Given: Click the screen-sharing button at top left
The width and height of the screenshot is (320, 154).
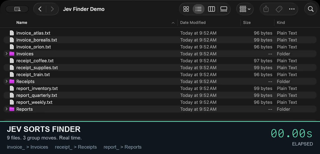Looking at the screenshot, I should pos(17,9).
